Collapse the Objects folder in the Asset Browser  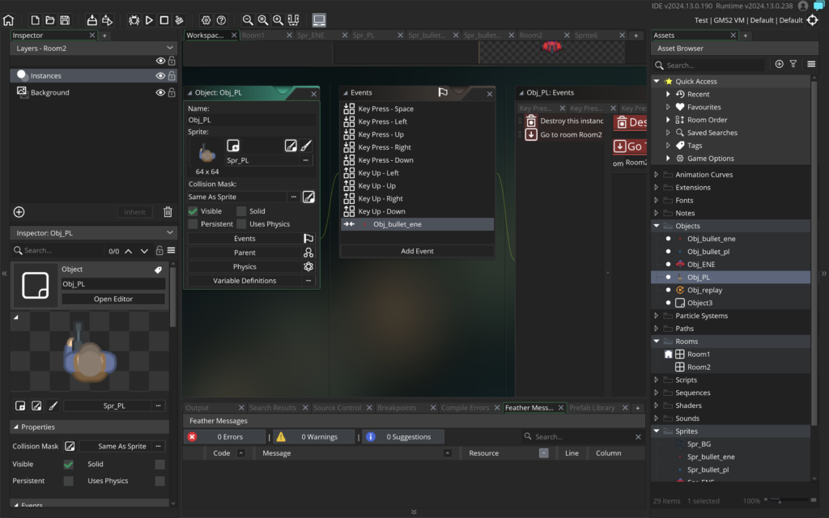point(656,226)
